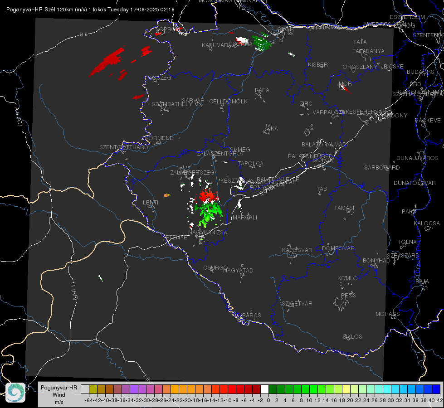Click the AJKA city label
The width and height of the screenshot is (444, 408).
(x=271, y=129)
